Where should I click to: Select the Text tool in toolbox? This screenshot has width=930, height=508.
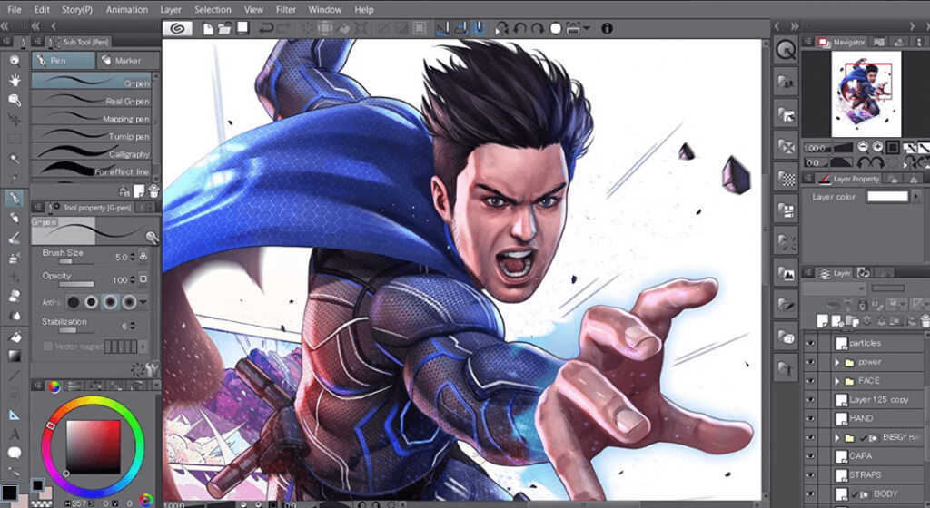coord(15,434)
